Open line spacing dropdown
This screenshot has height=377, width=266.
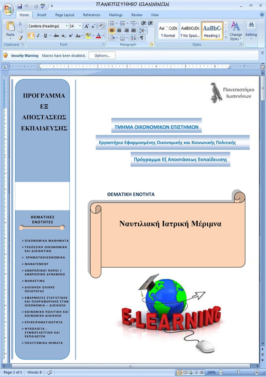pos(142,31)
